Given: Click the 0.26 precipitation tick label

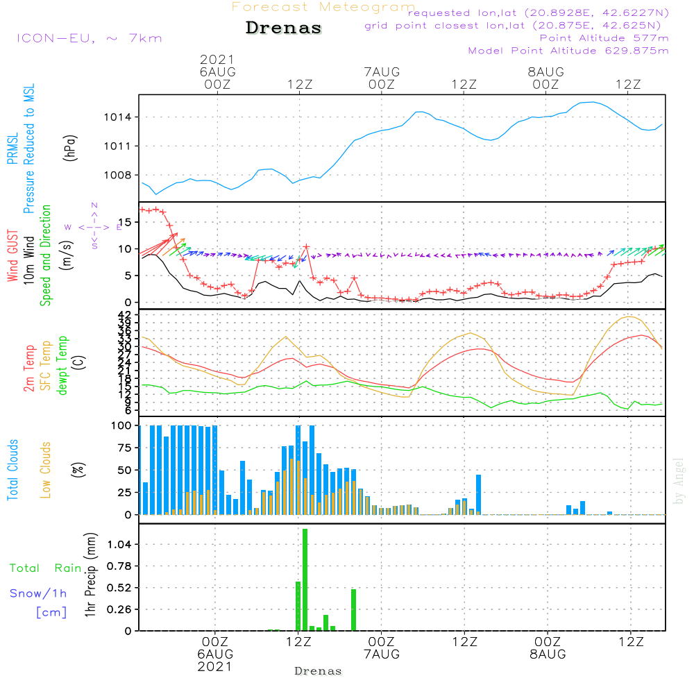Looking at the screenshot, I should click(119, 609).
